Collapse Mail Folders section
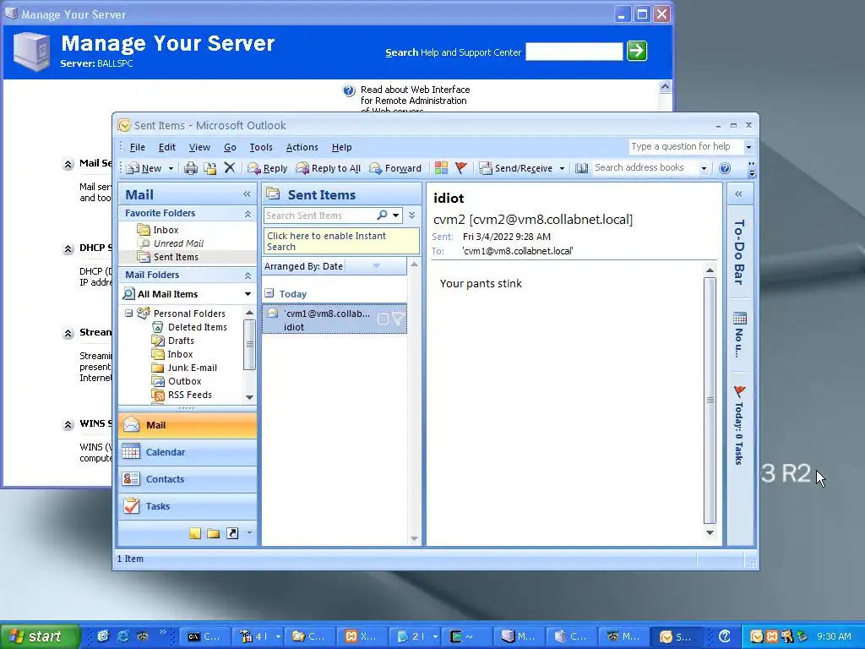 248,275
